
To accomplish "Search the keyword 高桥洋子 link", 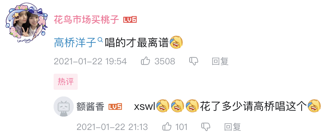I will 75,42.
